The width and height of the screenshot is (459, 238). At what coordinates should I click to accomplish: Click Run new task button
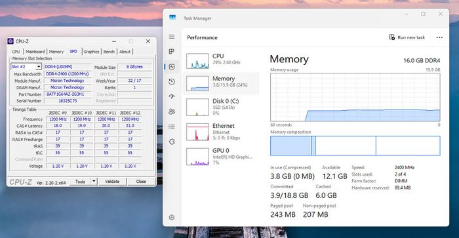coord(407,37)
